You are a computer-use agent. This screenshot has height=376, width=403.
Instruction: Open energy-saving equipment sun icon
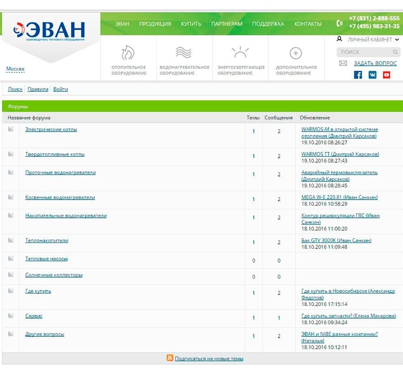coord(240,53)
